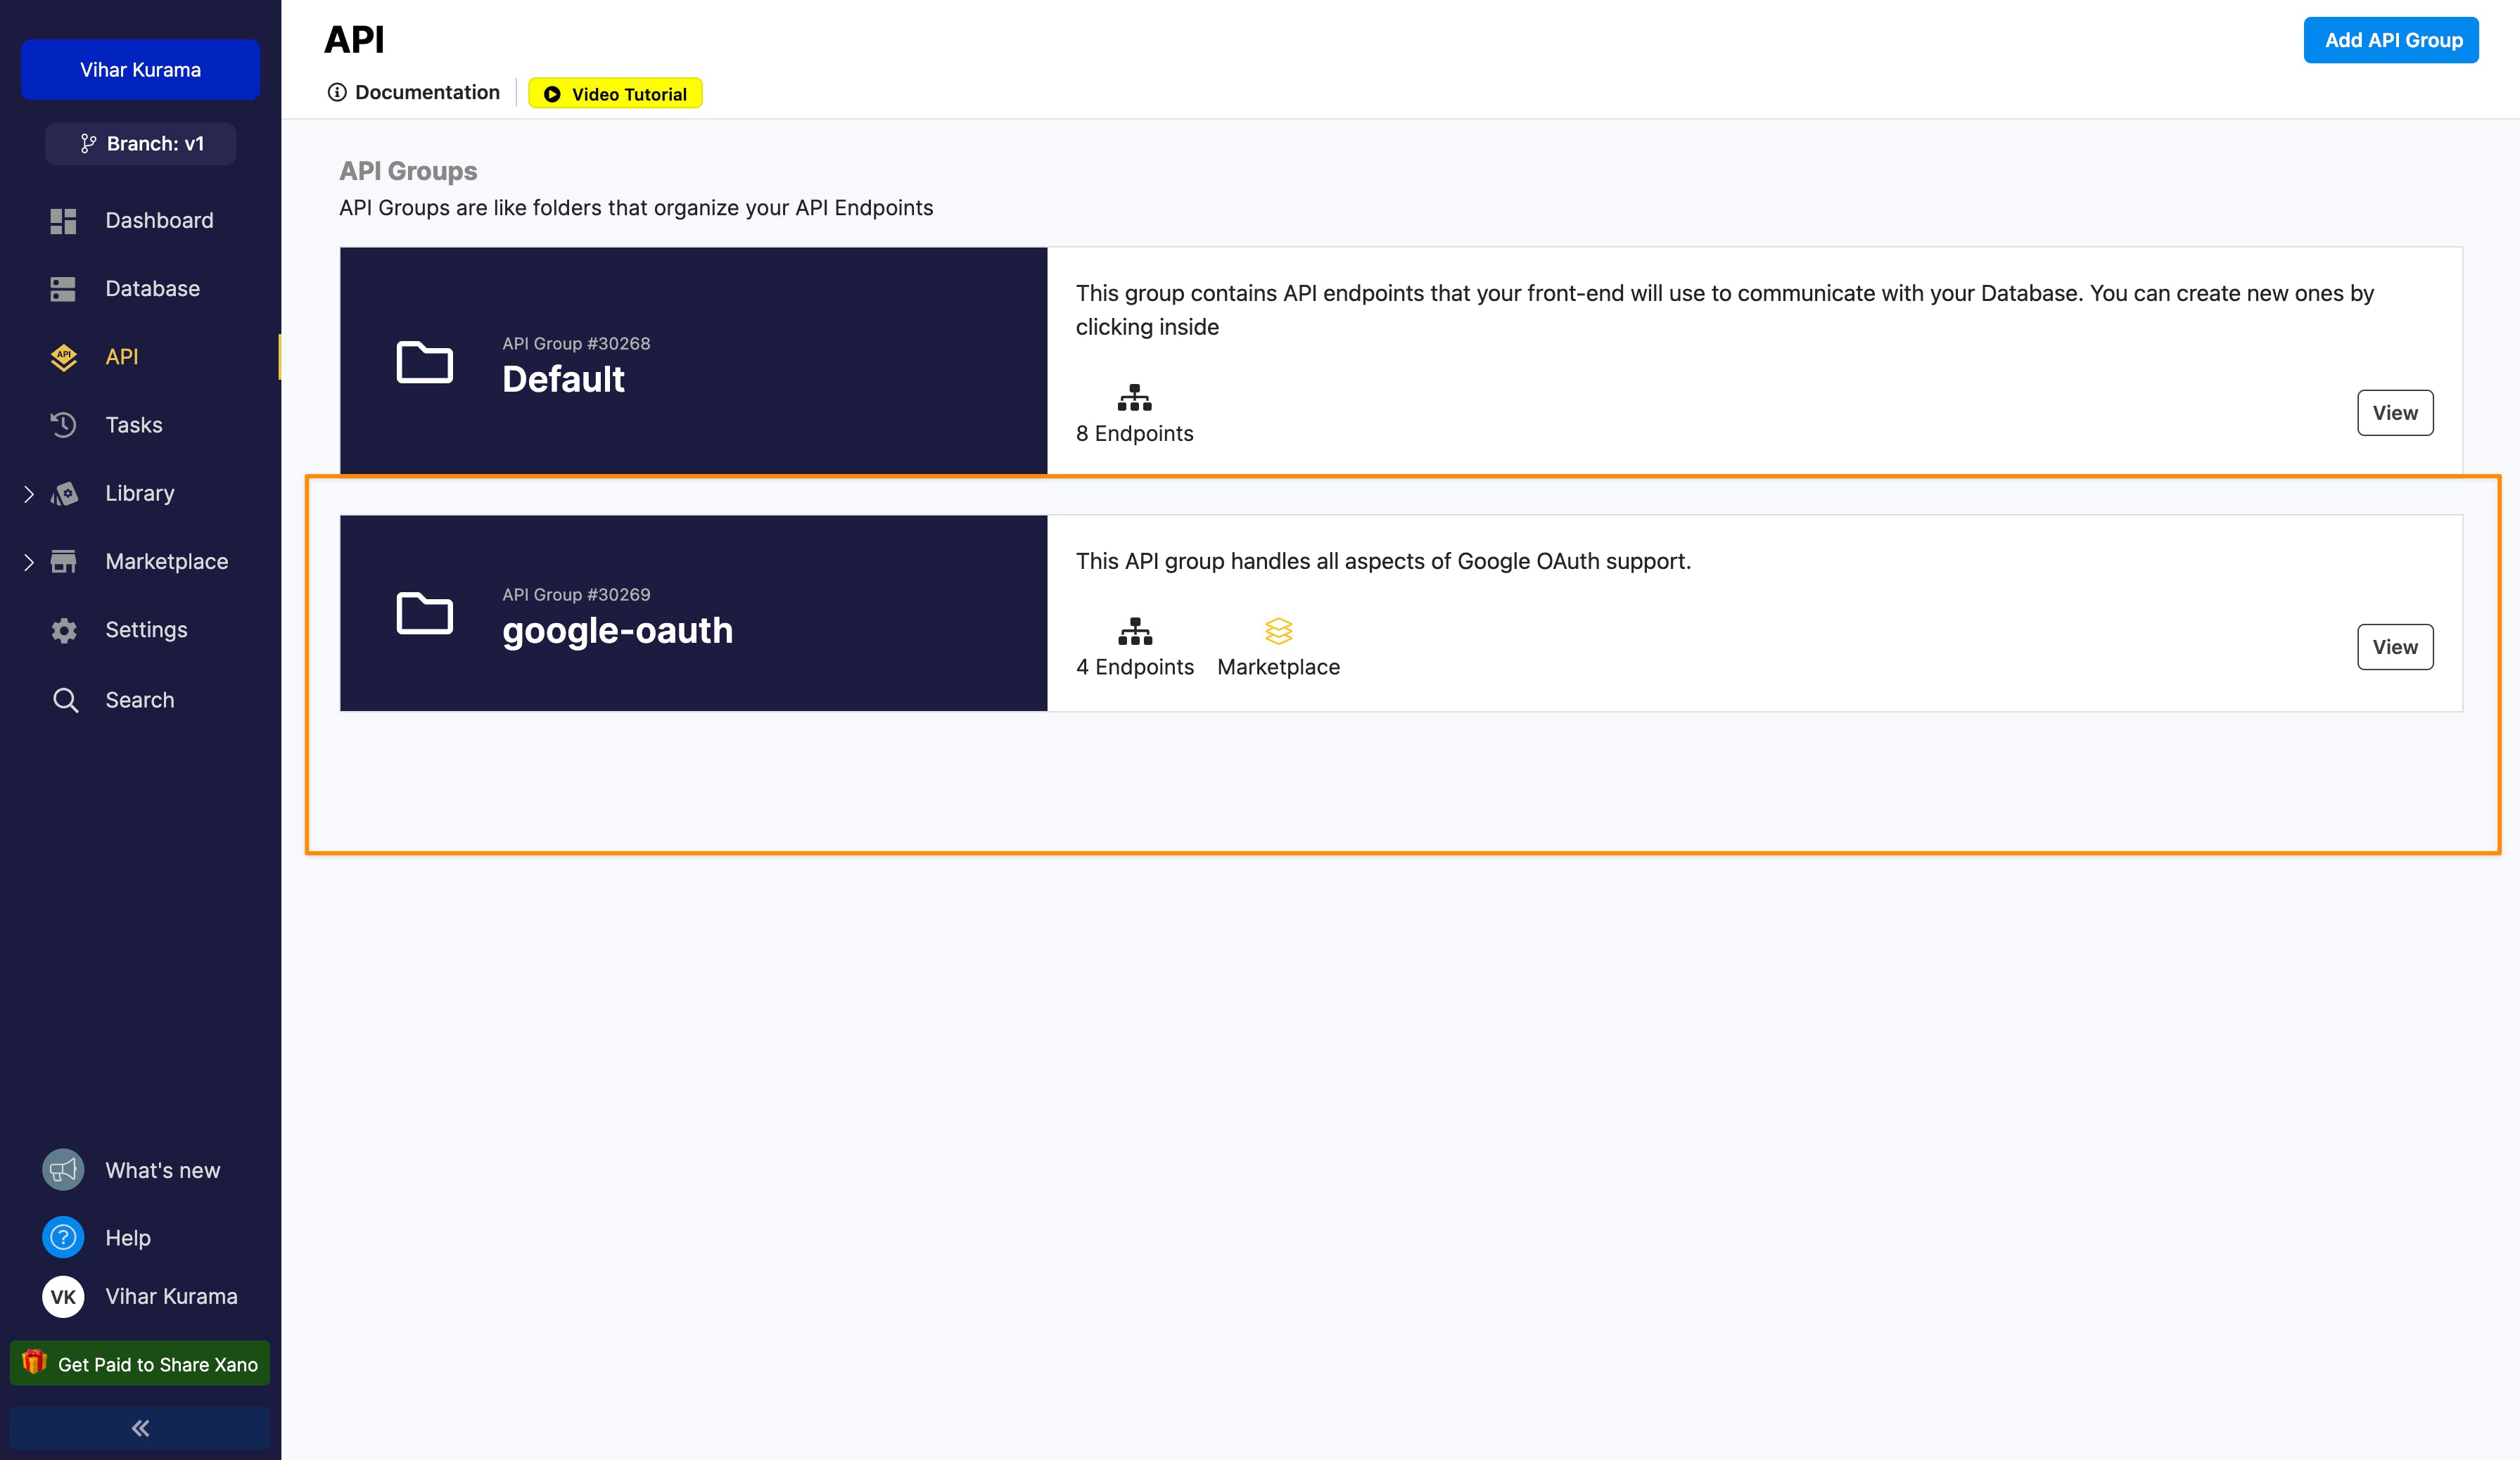Click the google-oauth folder icon

tap(424, 613)
